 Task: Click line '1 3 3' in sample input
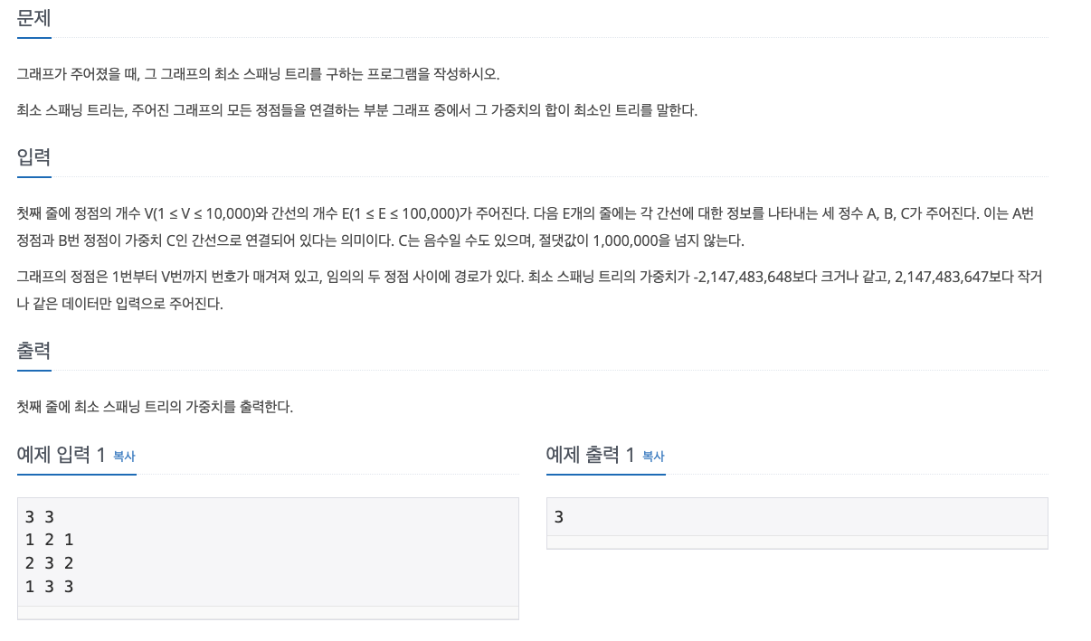click(49, 586)
